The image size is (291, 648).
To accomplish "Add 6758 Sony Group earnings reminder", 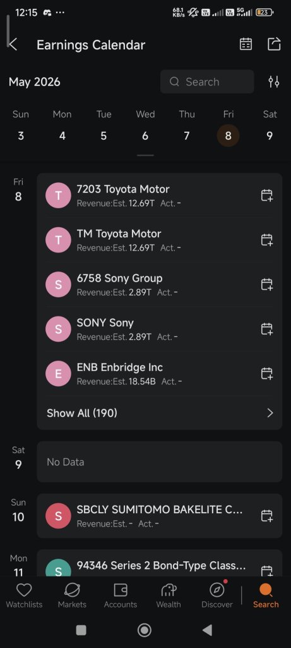I will pyautogui.click(x=266, y=284).
